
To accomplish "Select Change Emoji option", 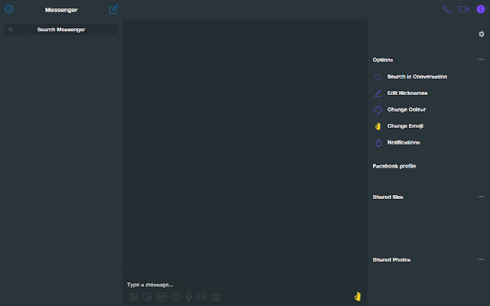I will [405, 126].
